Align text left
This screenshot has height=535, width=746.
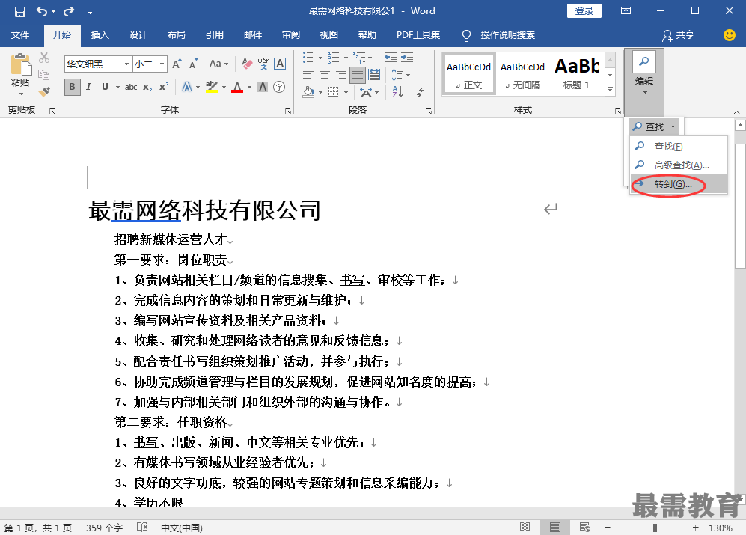308,75
